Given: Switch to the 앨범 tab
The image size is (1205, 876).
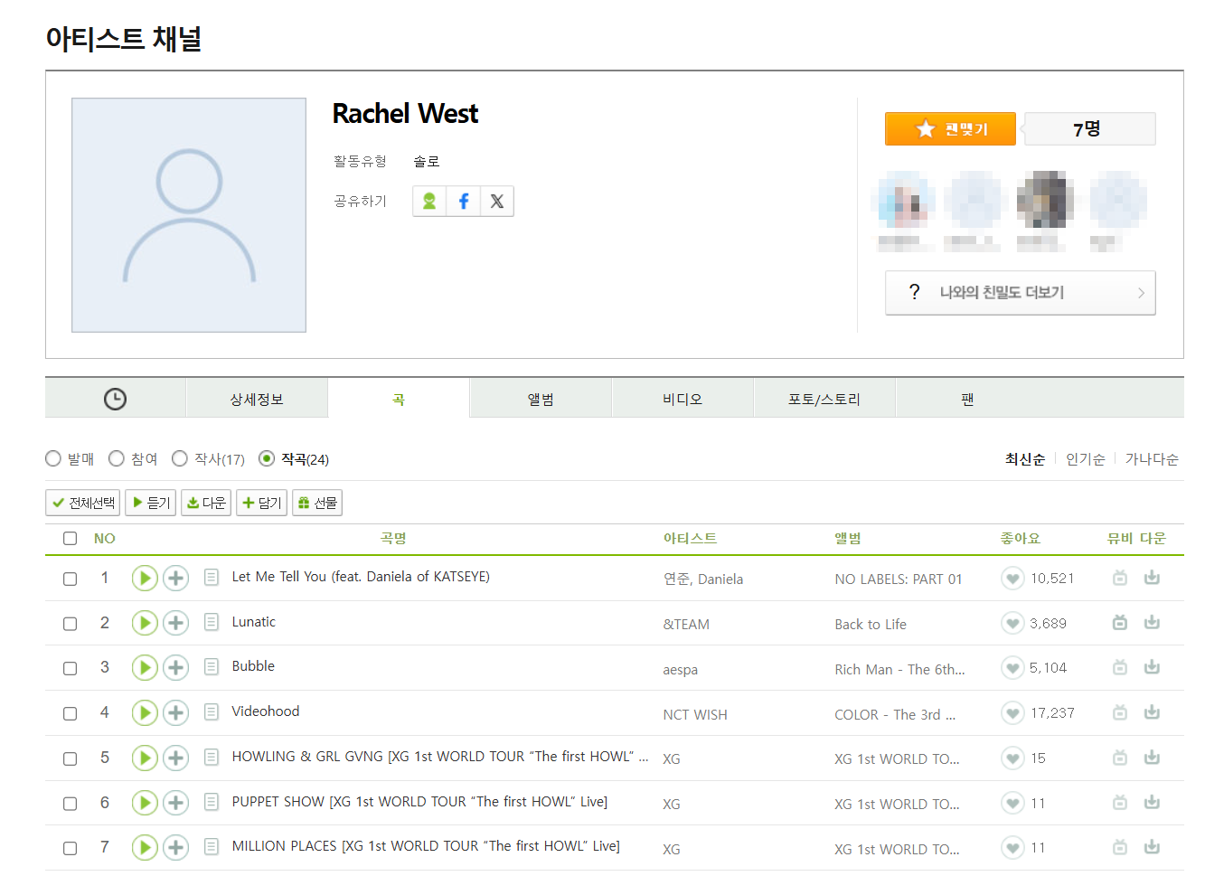Looking at the screenshot, I should tap(541, 399).
